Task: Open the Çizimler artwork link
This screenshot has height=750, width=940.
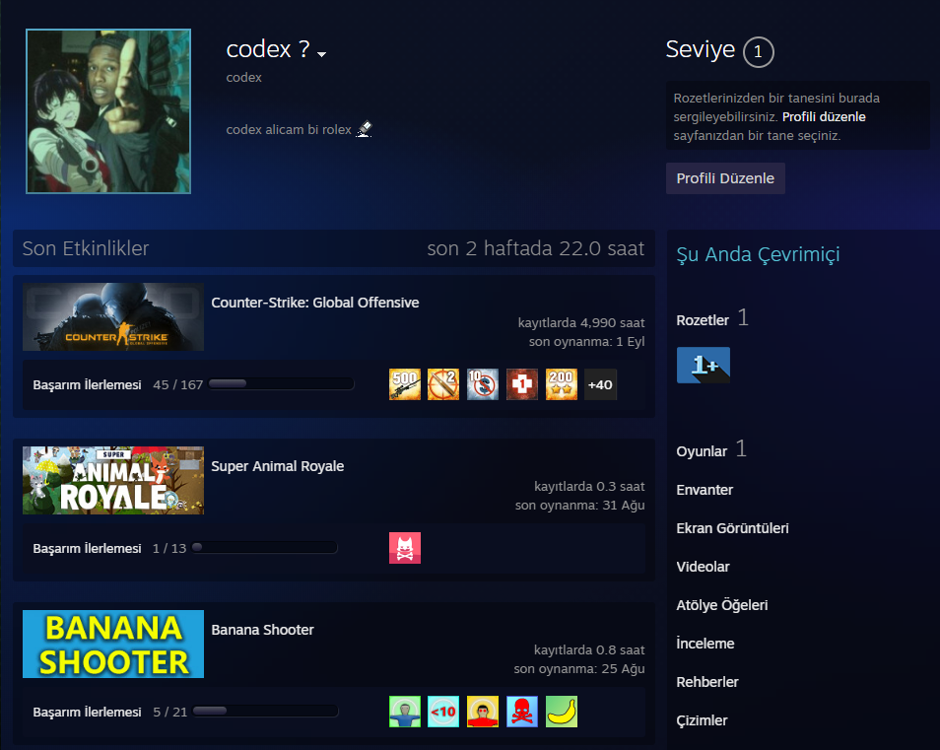Action: click(702, 720)
